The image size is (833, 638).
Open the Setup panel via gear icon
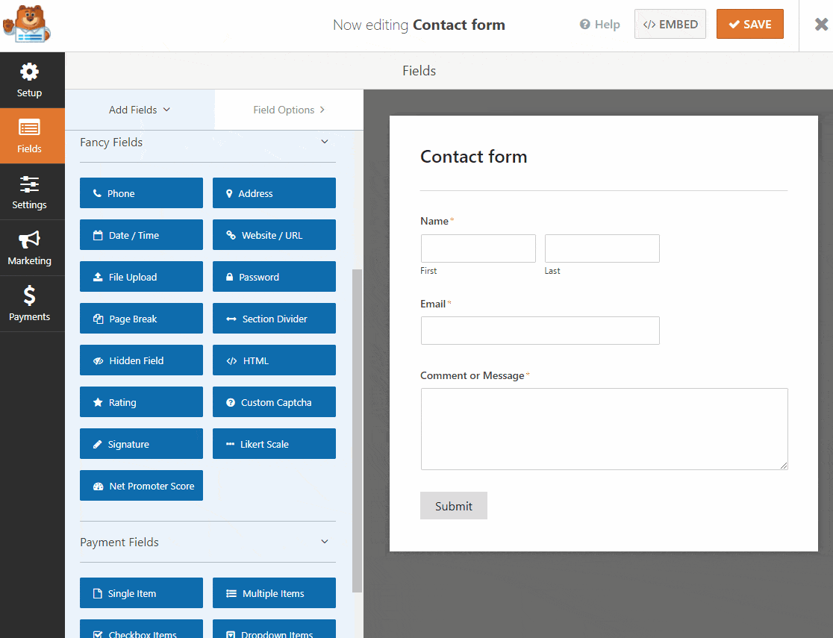tap(29, 80)
